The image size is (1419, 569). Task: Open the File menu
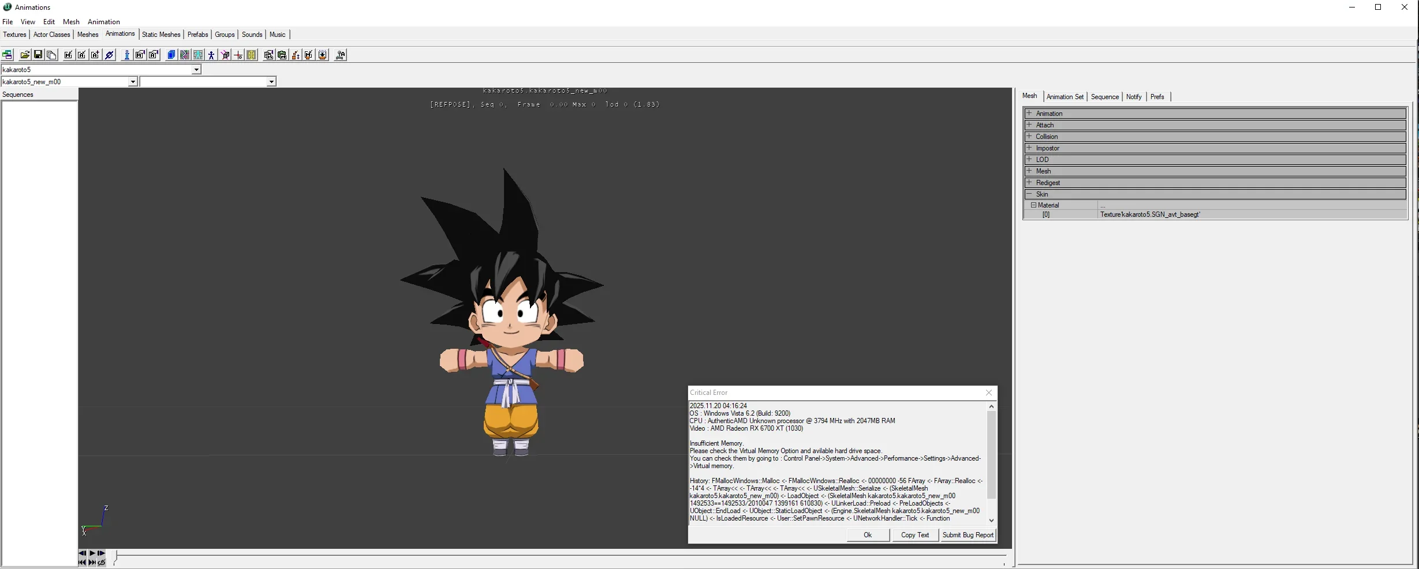8,22
